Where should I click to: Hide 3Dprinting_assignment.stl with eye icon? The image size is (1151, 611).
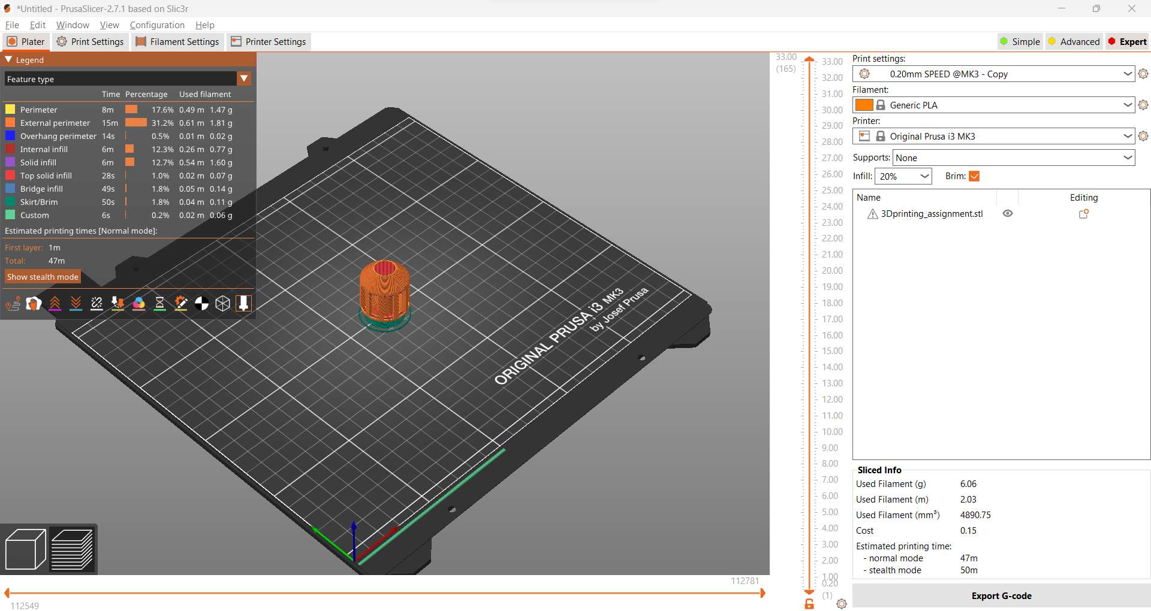tap(1008, 214)
